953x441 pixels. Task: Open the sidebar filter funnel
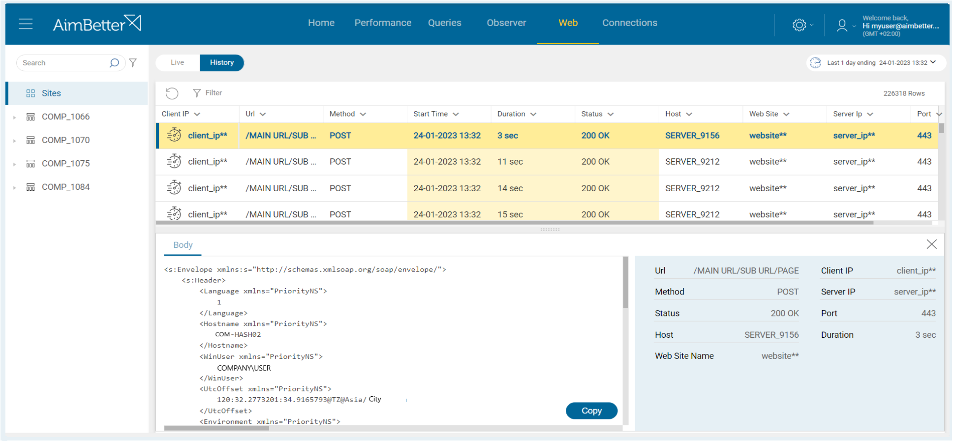click(133, 63)
